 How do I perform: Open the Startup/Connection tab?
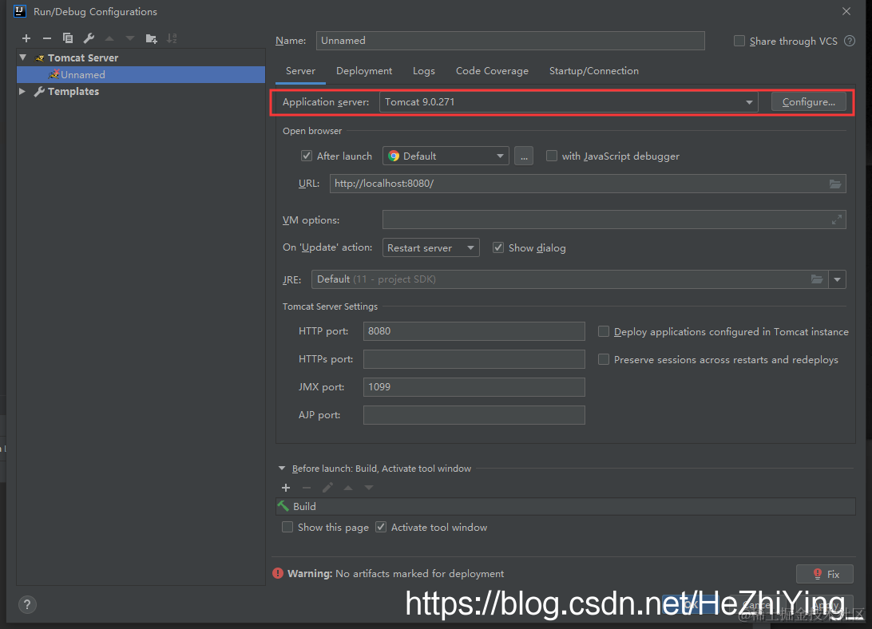point(594,70)
